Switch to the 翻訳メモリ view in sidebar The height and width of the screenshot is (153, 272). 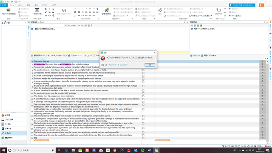point(14,138)
